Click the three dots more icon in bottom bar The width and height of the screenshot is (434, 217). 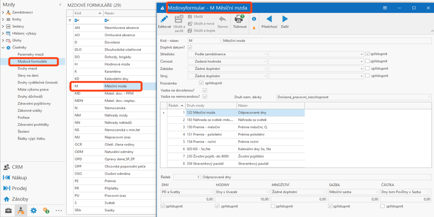point(58,210)
